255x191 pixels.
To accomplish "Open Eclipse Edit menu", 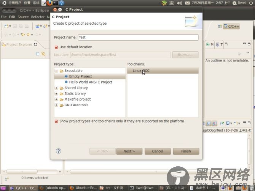I will click(12, 17).
